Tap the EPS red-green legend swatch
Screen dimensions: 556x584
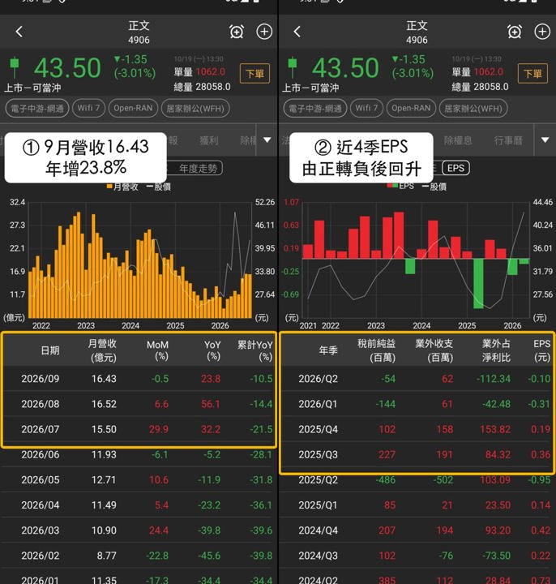pyautogui.click(x=392, y=186)
